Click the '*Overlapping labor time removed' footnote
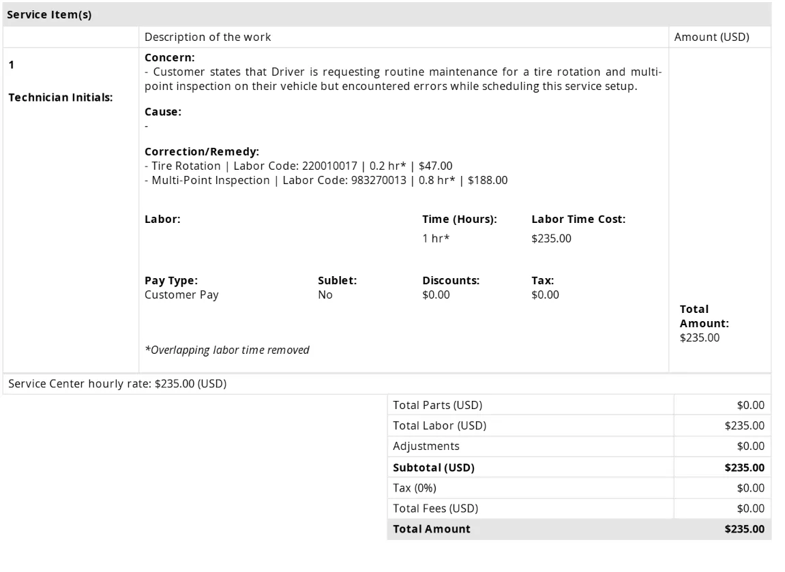Image resolution: width=785 pixels, height=572 pixels. (227, 350)
